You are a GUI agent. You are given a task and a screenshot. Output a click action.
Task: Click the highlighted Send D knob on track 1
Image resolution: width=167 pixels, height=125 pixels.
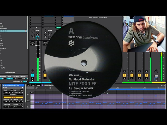37,37
